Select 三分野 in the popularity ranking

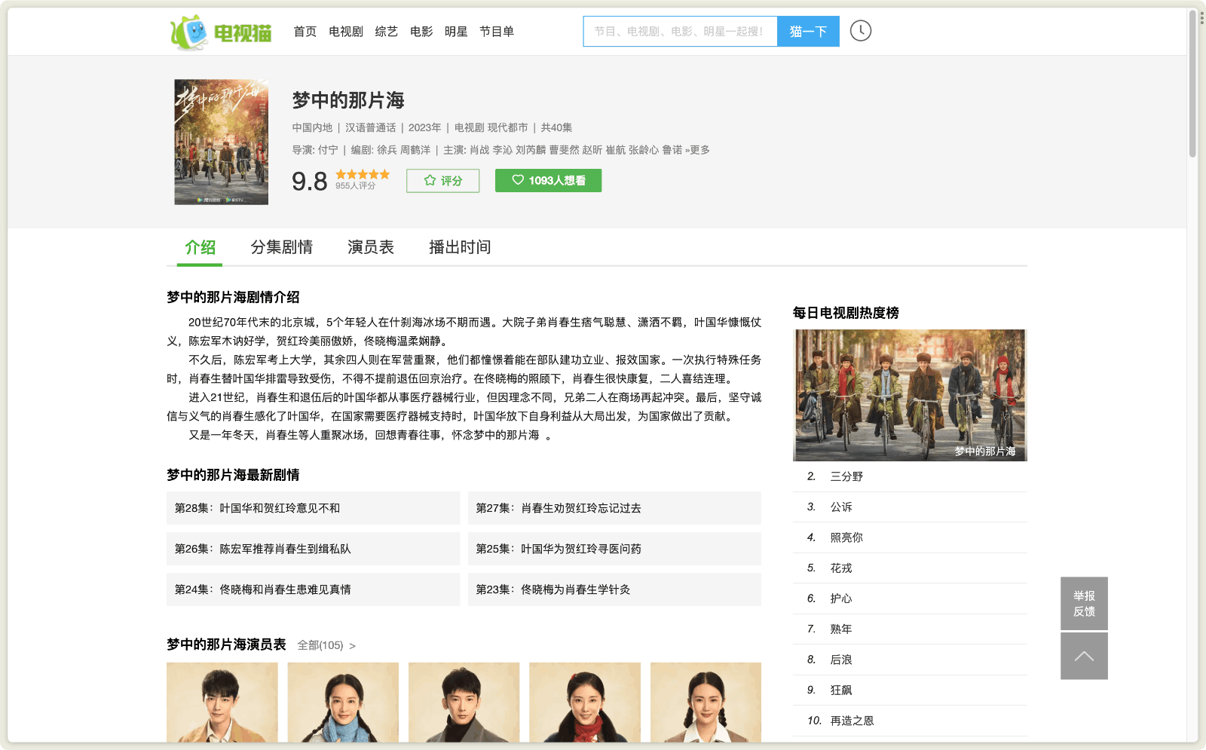coord(846,476)
